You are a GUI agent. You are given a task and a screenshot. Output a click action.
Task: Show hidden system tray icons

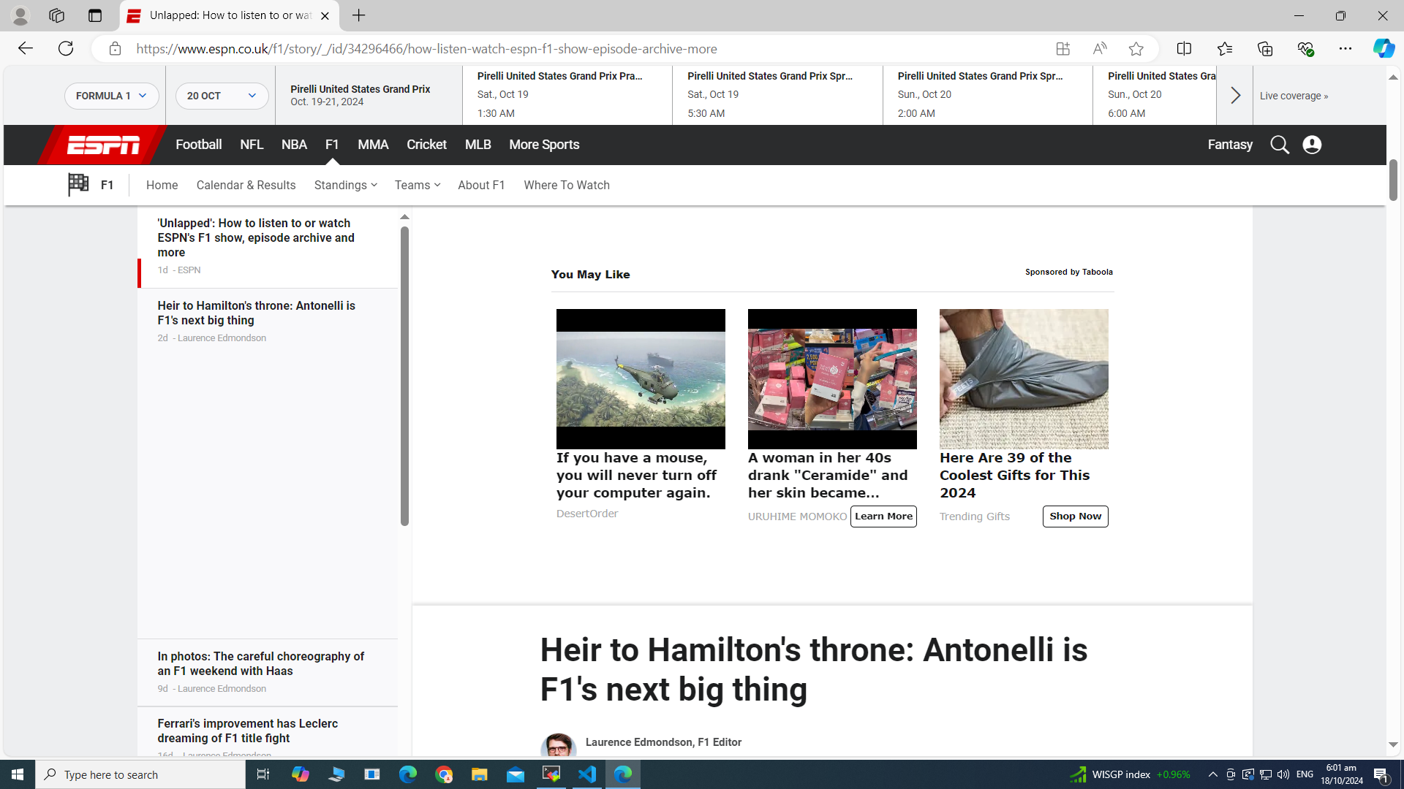coord(1212,774)
